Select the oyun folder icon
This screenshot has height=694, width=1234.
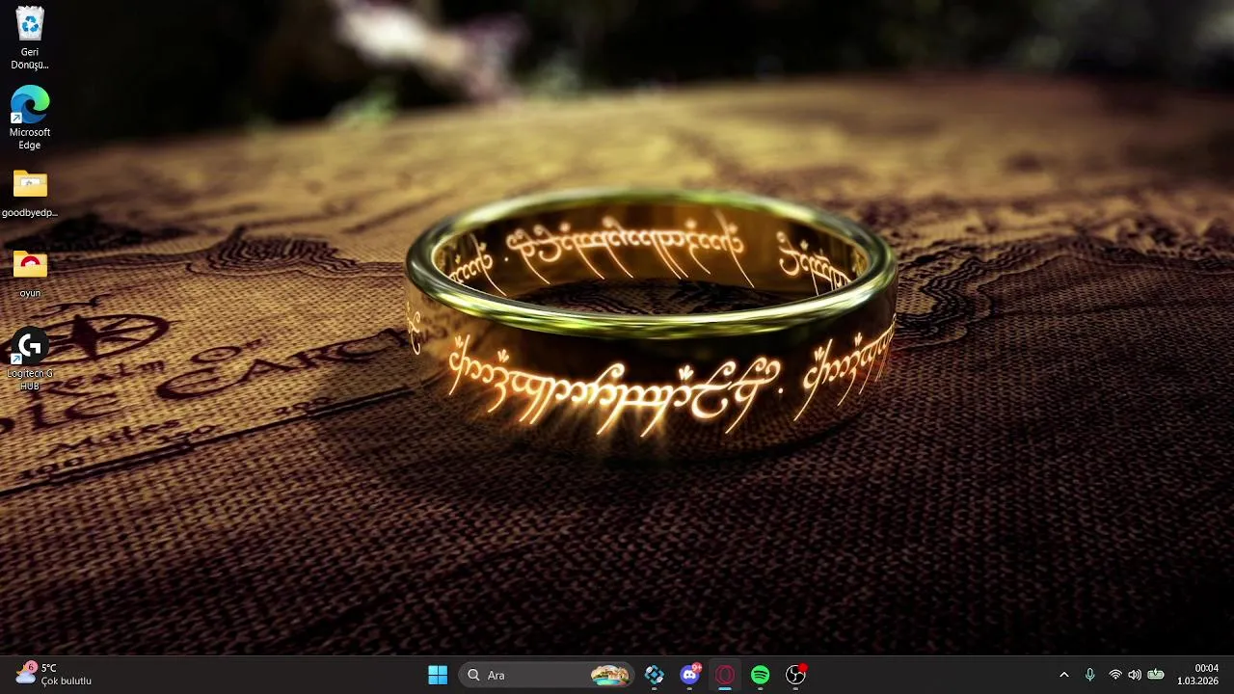click(30, 274)
